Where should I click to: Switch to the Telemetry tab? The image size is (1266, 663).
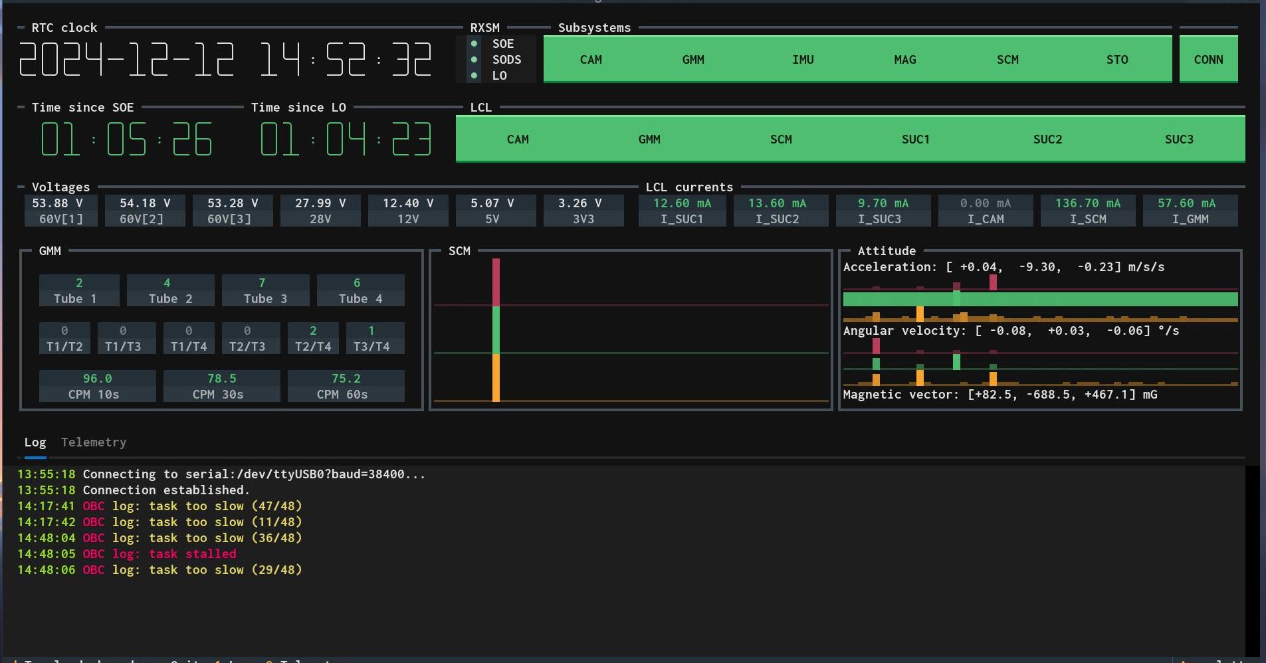click(94, 442)
